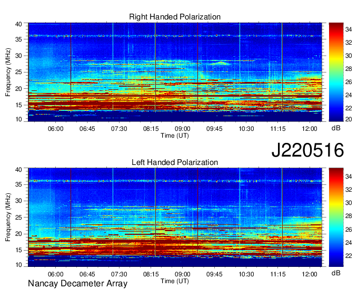The image size is (358, 290).
Task: Click the "Right Handed Polarization" plot title
Action: tap(175, 17)
